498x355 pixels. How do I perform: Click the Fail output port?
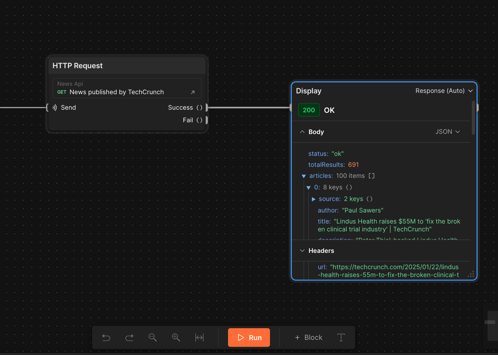[x=207, y=120]
